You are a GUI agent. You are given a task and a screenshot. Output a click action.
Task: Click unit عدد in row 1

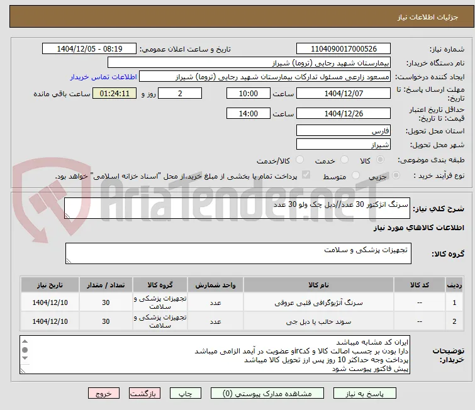click(x=215, y=302)
